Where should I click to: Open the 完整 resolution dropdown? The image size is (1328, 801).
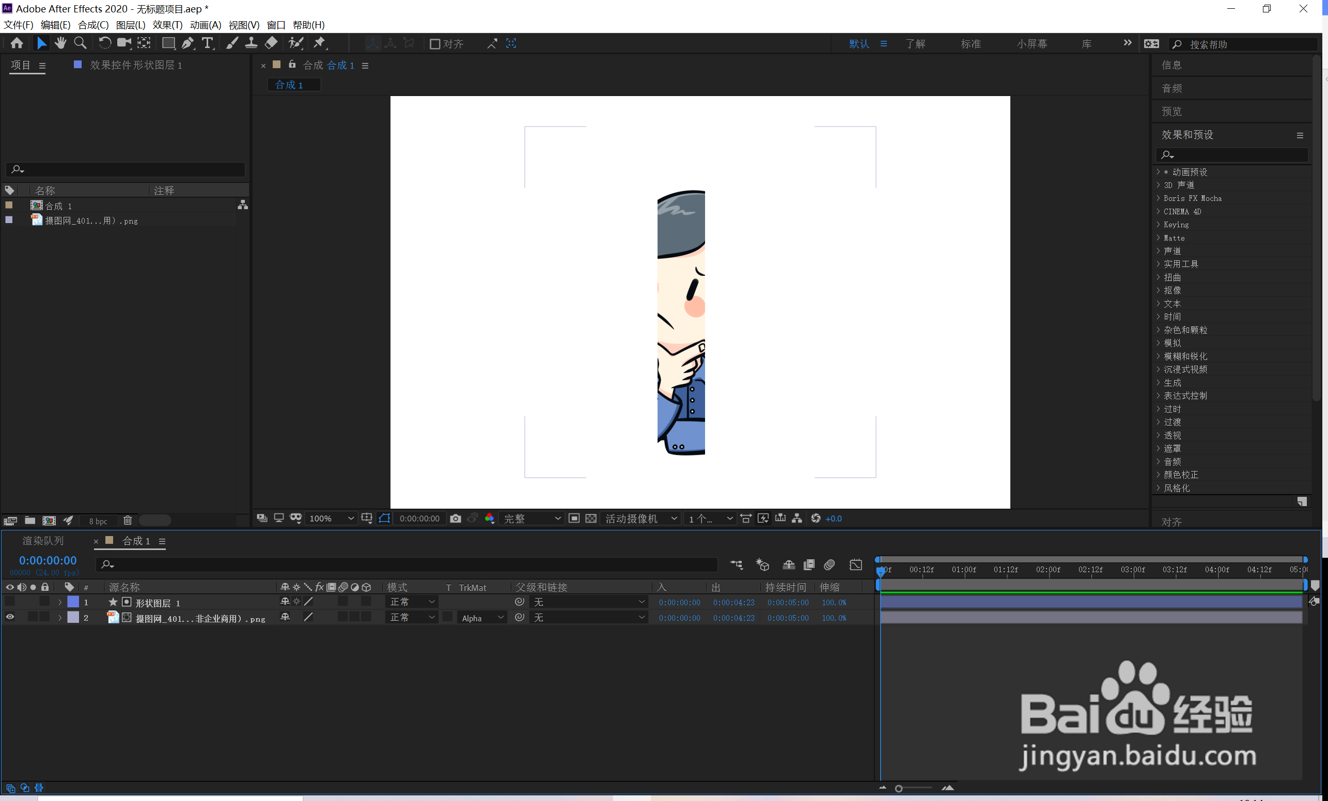pyautogui.click(x=532, y=518)
